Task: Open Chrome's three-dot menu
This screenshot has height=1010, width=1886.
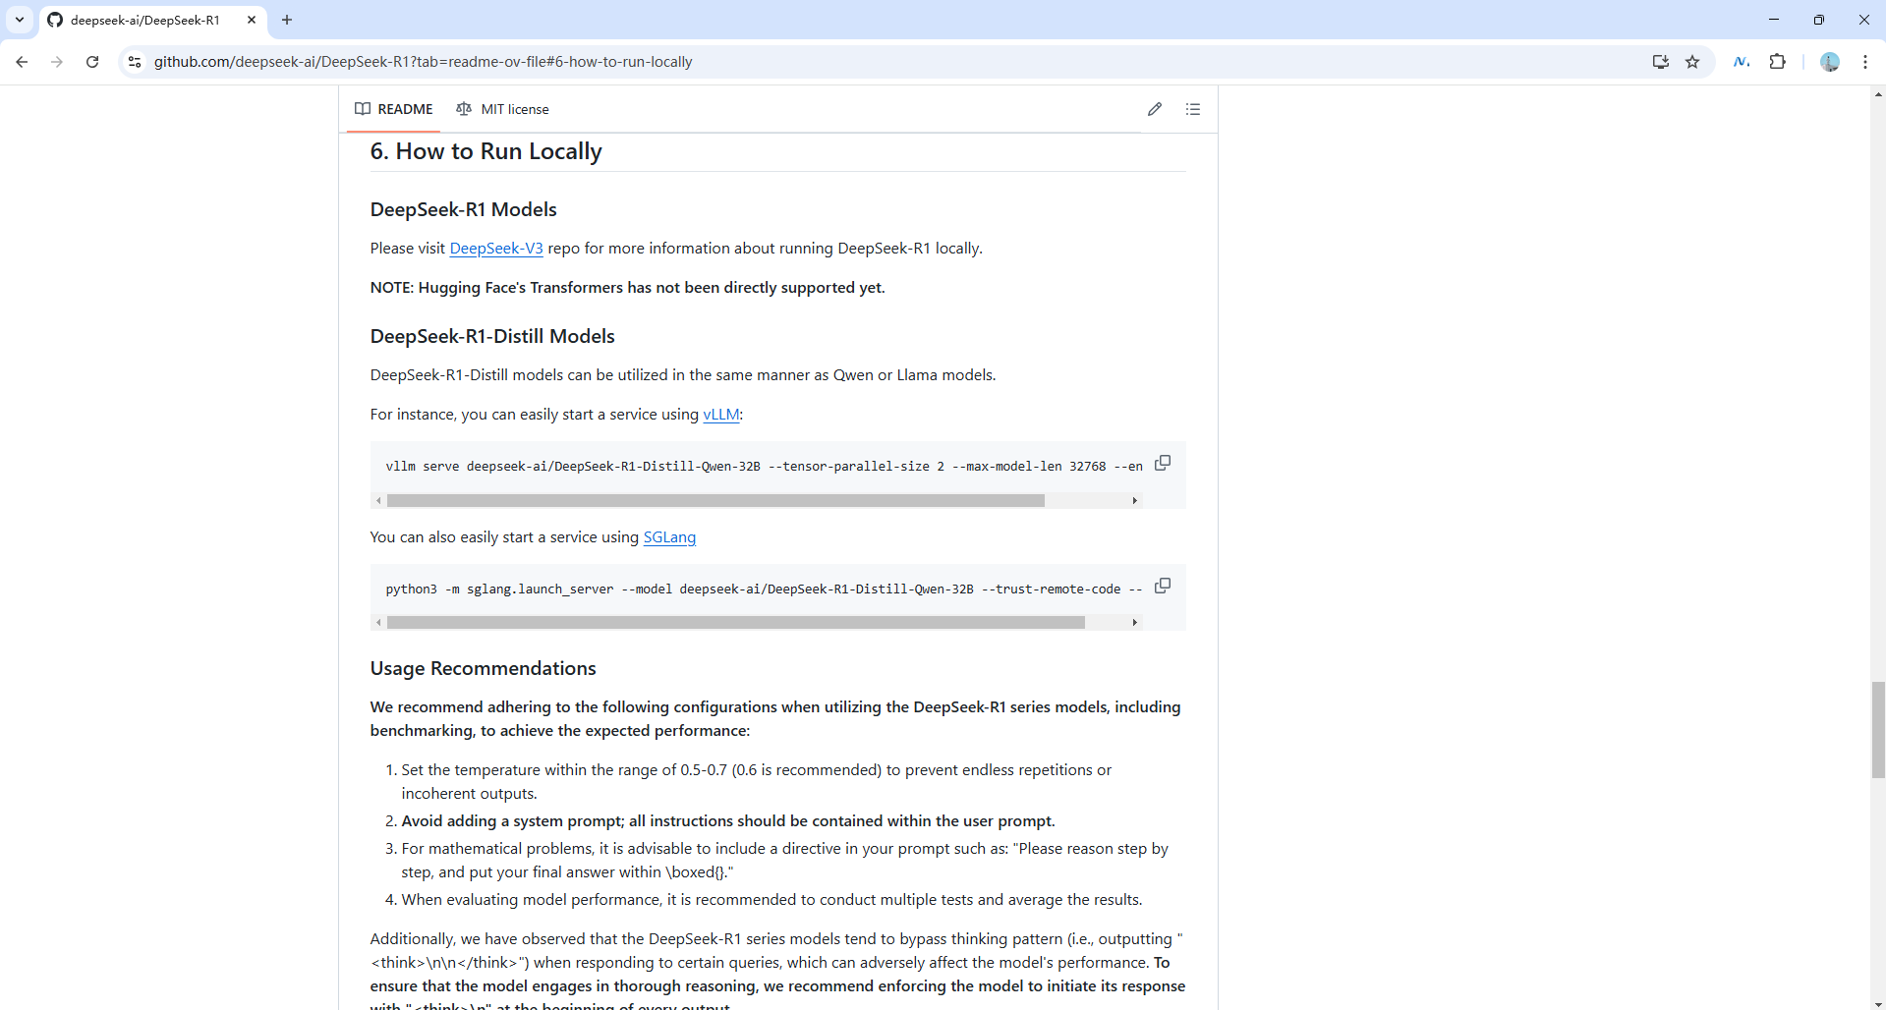Action: coord(1865,62)
